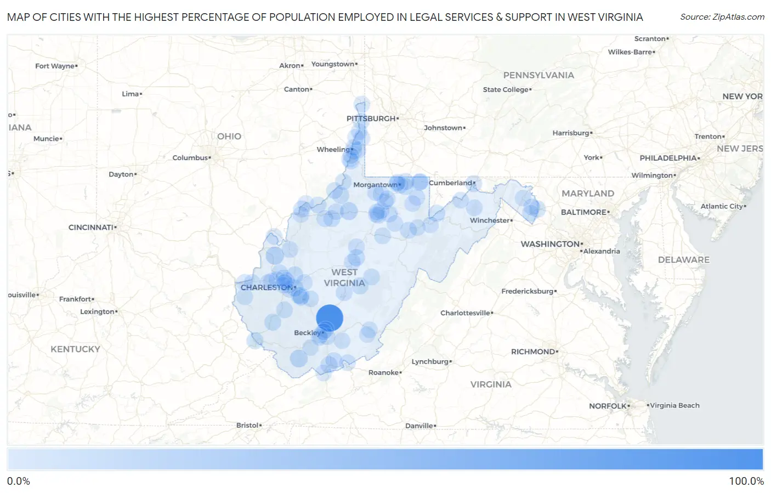Click the Beckley city label
771x493 pixels.
coord(307,333)
